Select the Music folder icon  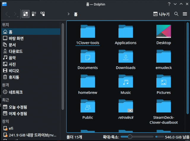[126, 81]
